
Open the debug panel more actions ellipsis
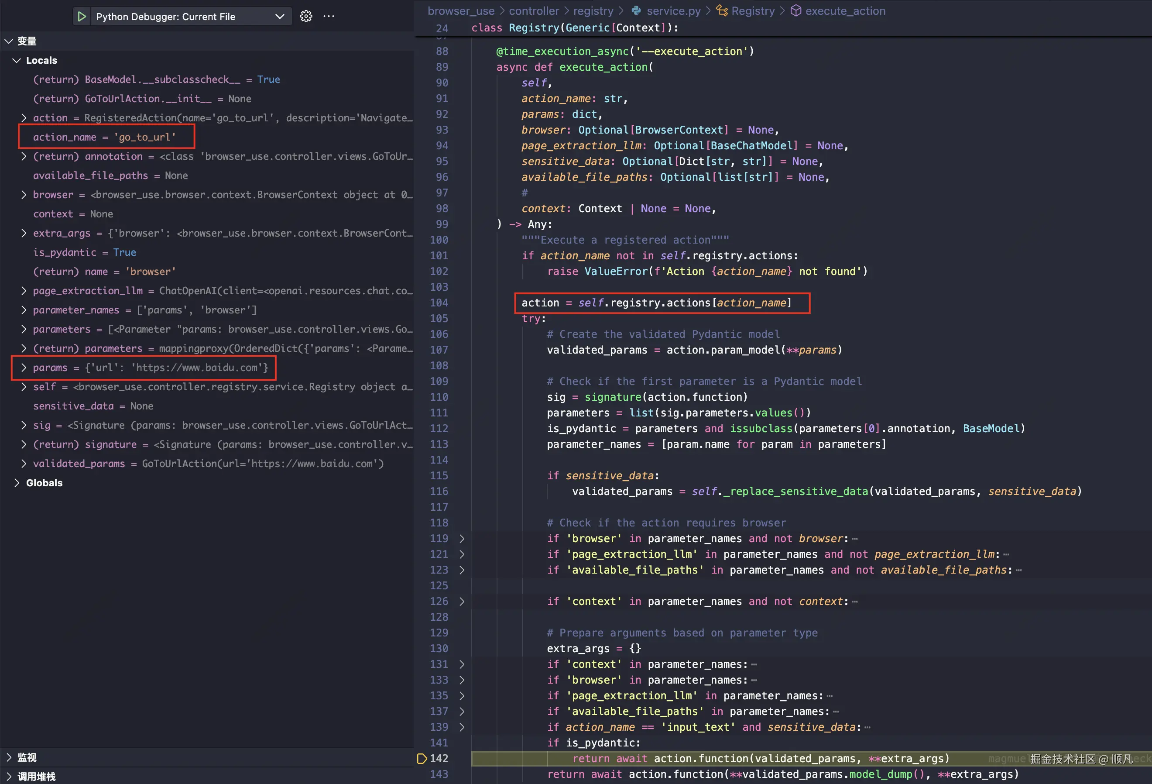tap(329, 16)
